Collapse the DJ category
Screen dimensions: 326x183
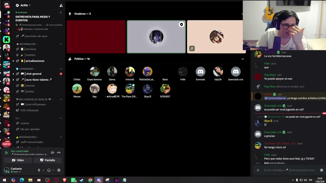[18, 118]
